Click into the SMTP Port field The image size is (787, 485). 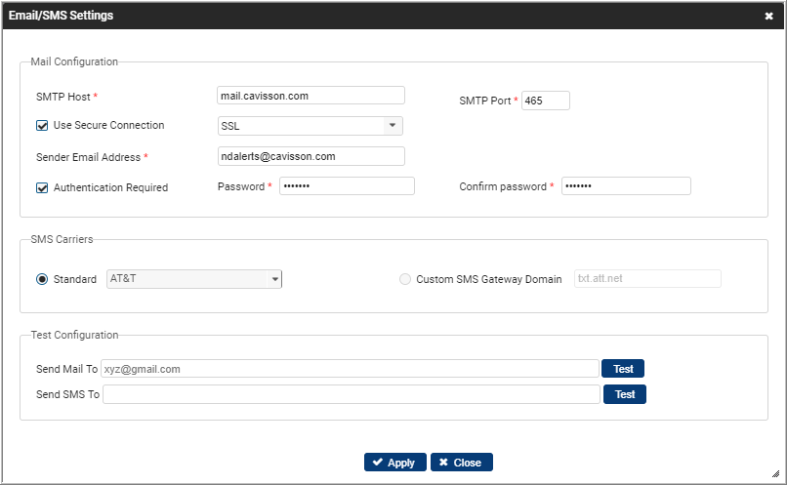(x=546, y=101)
